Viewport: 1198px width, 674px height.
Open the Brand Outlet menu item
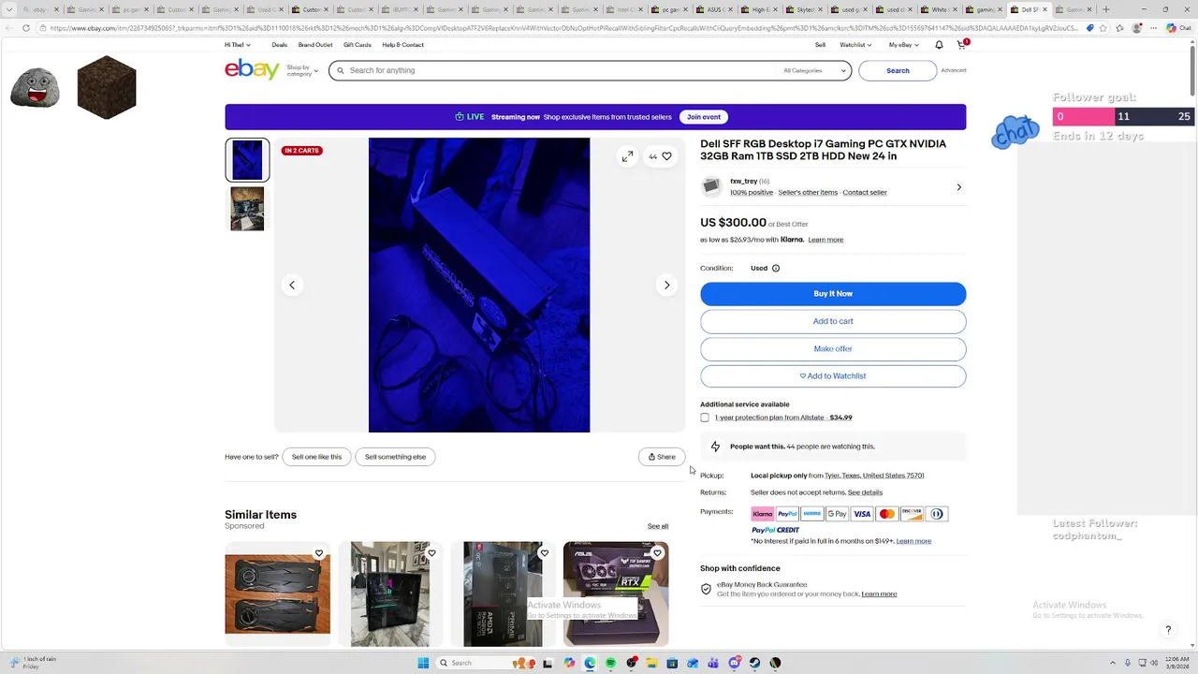[x=315, y=45]
